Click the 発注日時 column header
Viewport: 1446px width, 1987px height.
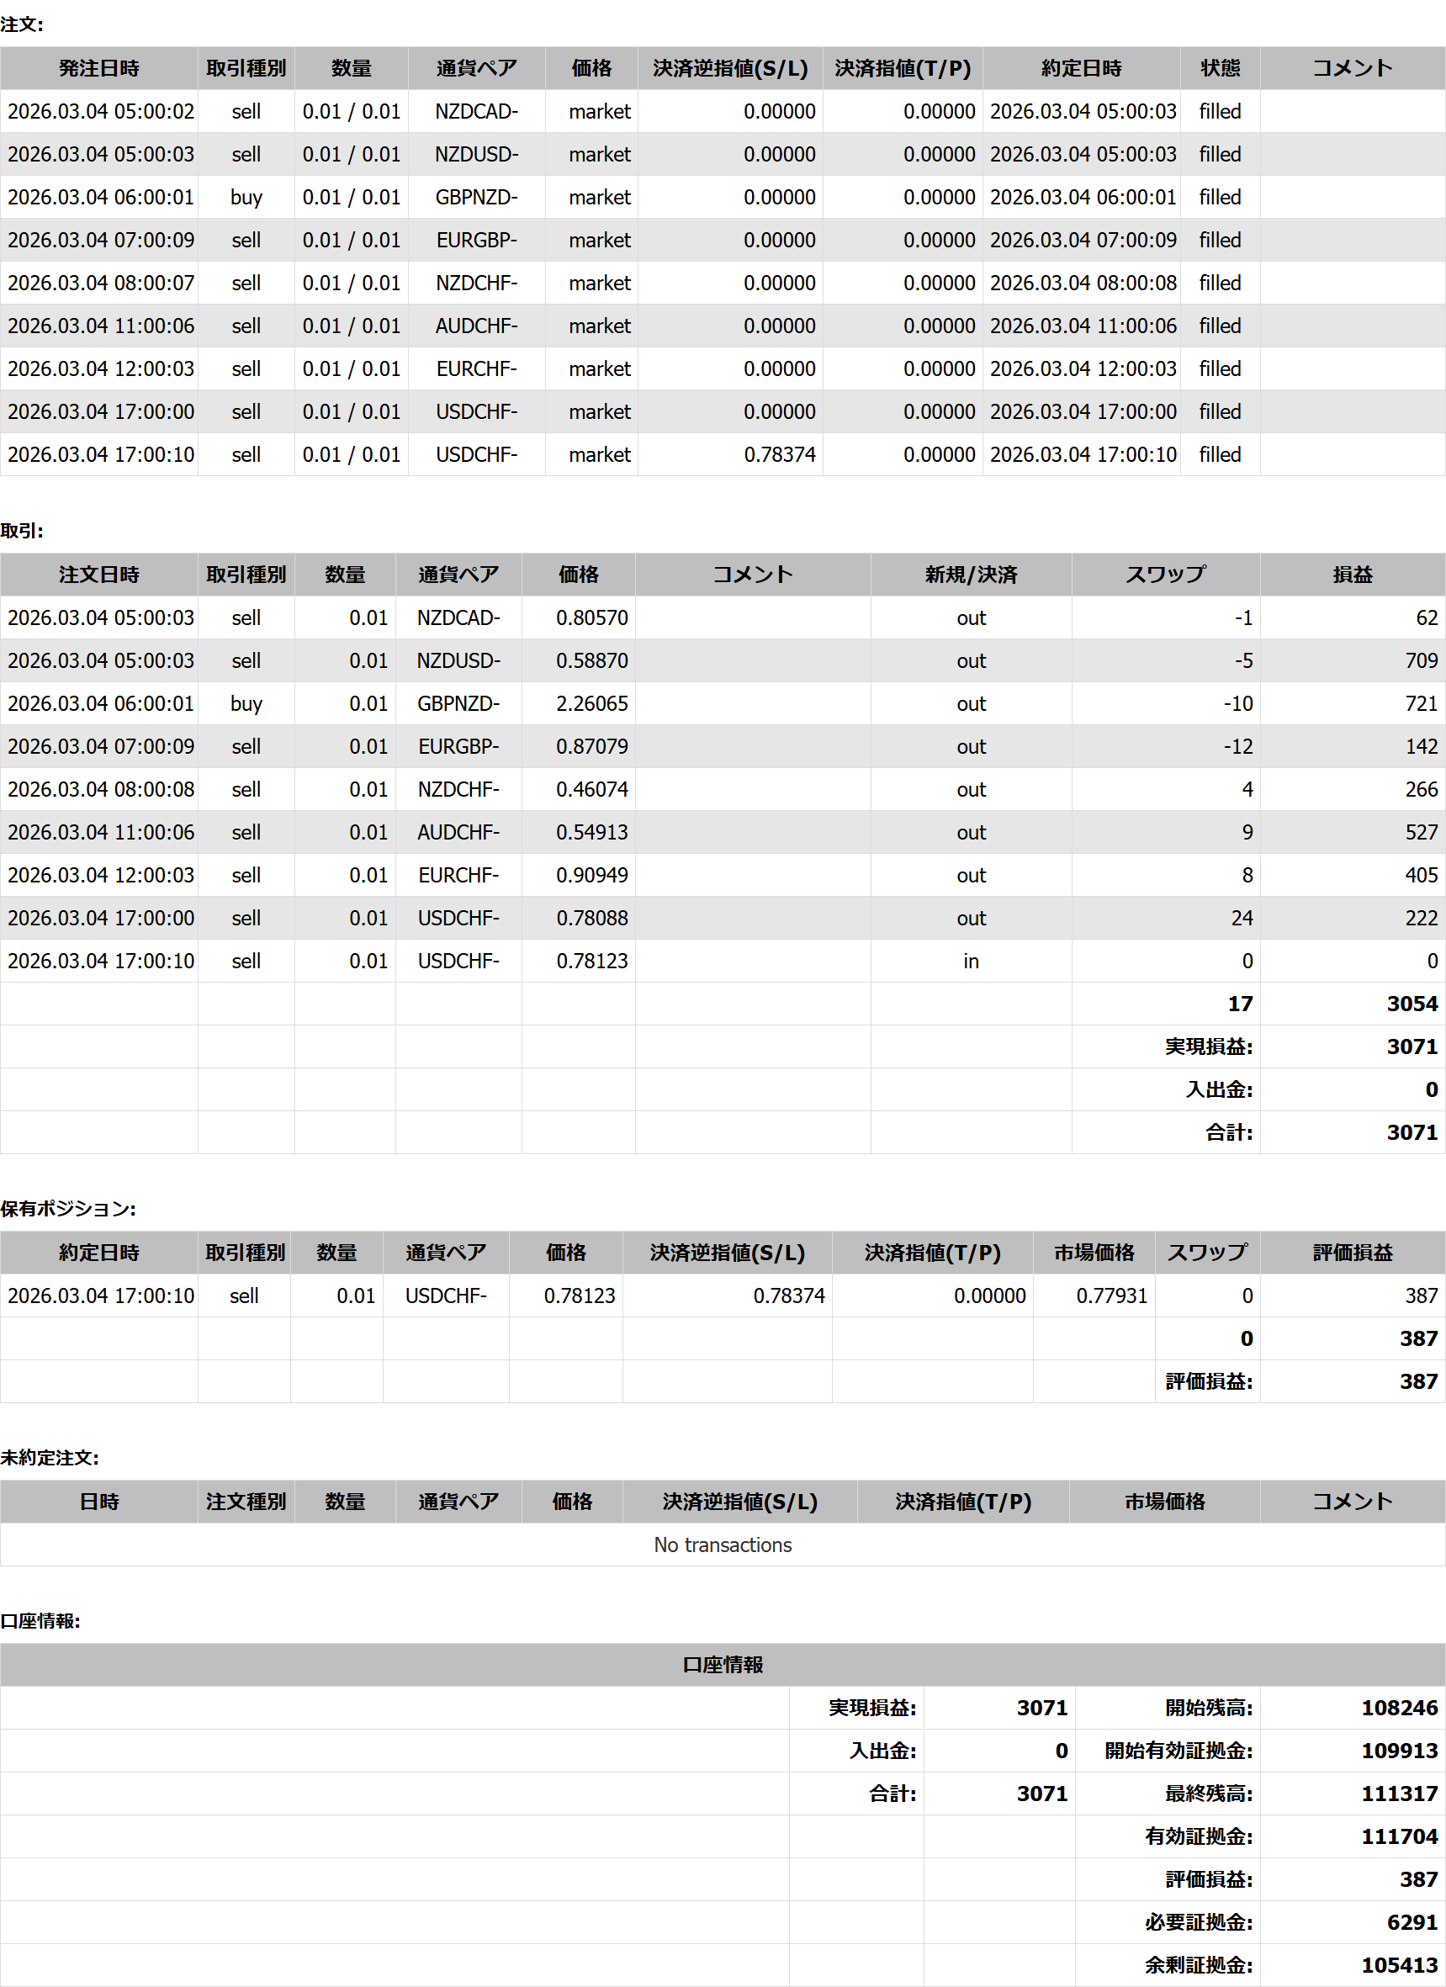tap(99, 68)
